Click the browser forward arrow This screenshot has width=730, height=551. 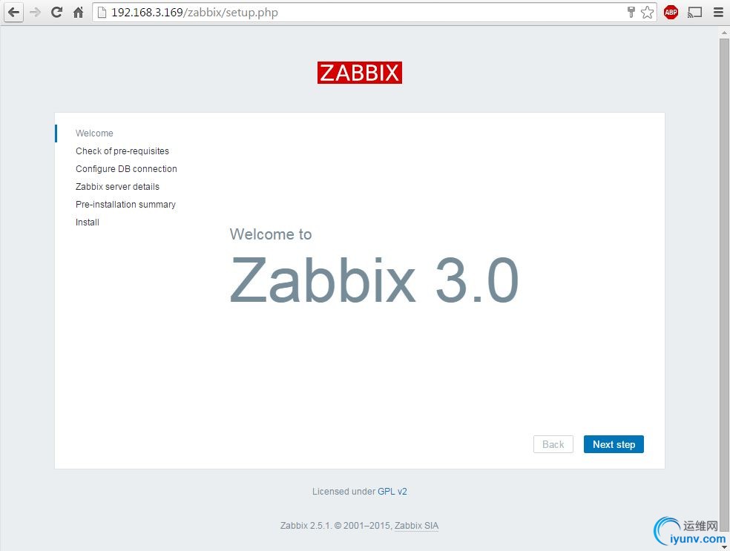35,13
